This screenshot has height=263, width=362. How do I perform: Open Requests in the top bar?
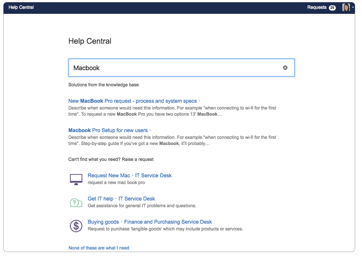[x=317, y=7]
